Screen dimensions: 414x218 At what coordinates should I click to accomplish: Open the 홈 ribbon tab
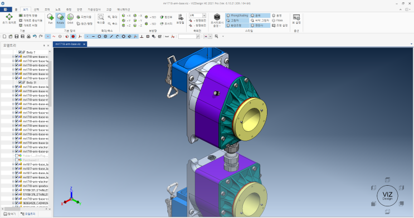16,9
